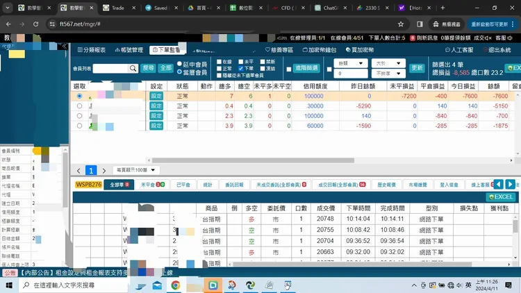
Task: Open 買加密幣 menu item
Action: point(360,50)
